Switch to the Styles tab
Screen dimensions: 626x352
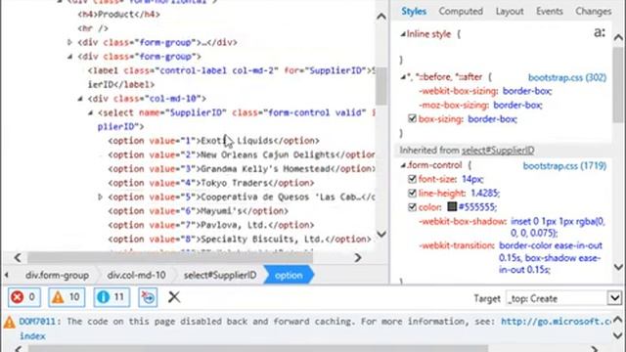414,11
